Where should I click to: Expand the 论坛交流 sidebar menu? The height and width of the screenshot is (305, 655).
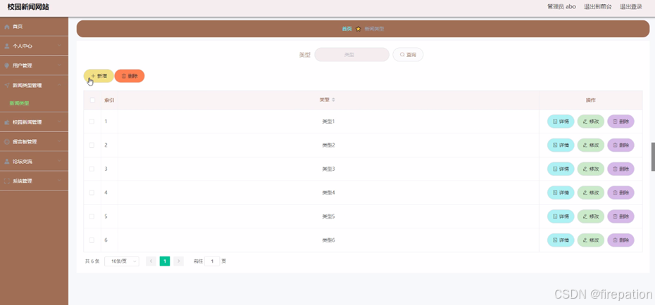coord(35,161)
